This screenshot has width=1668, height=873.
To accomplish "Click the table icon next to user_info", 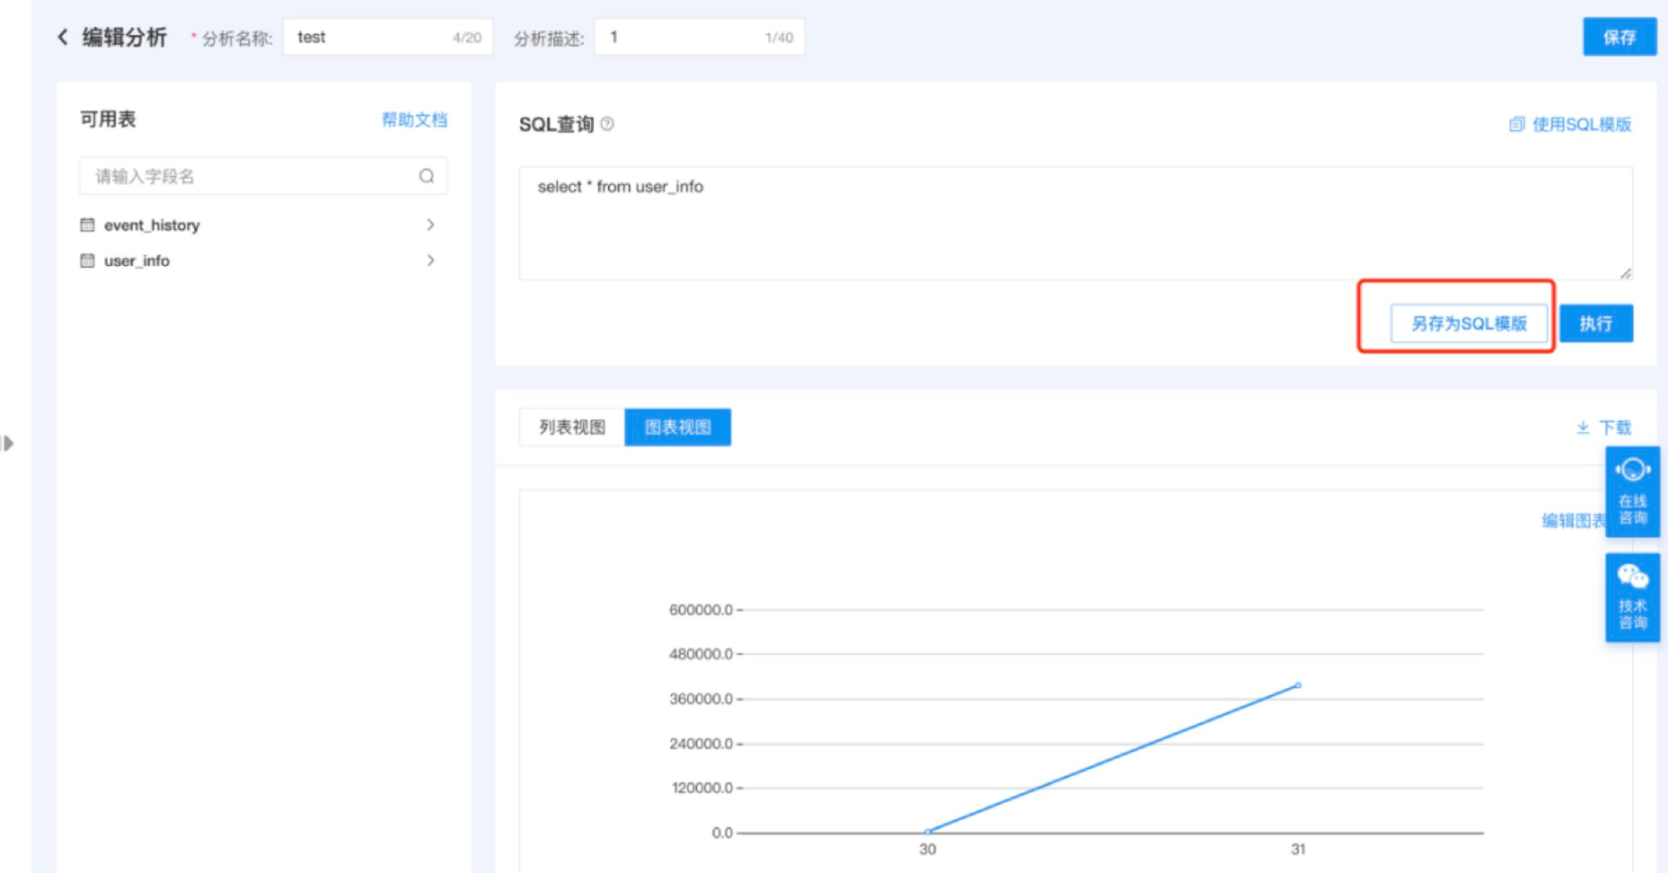I will (87, 260).
